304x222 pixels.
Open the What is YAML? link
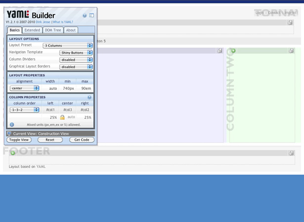pyautogui.click(x=63, y=22)
